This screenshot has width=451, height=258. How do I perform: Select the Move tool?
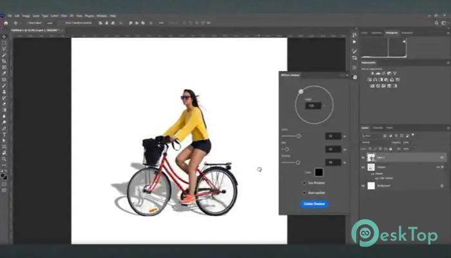[4, 37]
